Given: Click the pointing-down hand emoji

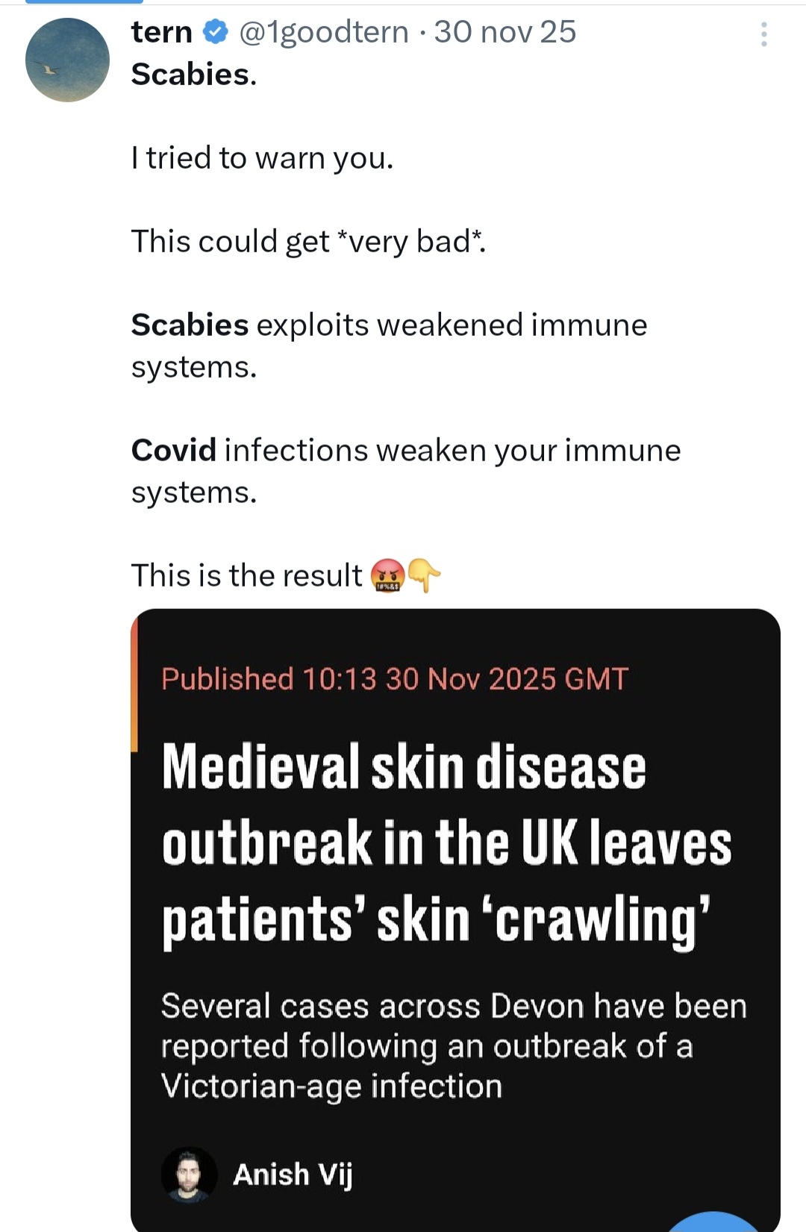Looking at the screenshot, I should 424,575.
